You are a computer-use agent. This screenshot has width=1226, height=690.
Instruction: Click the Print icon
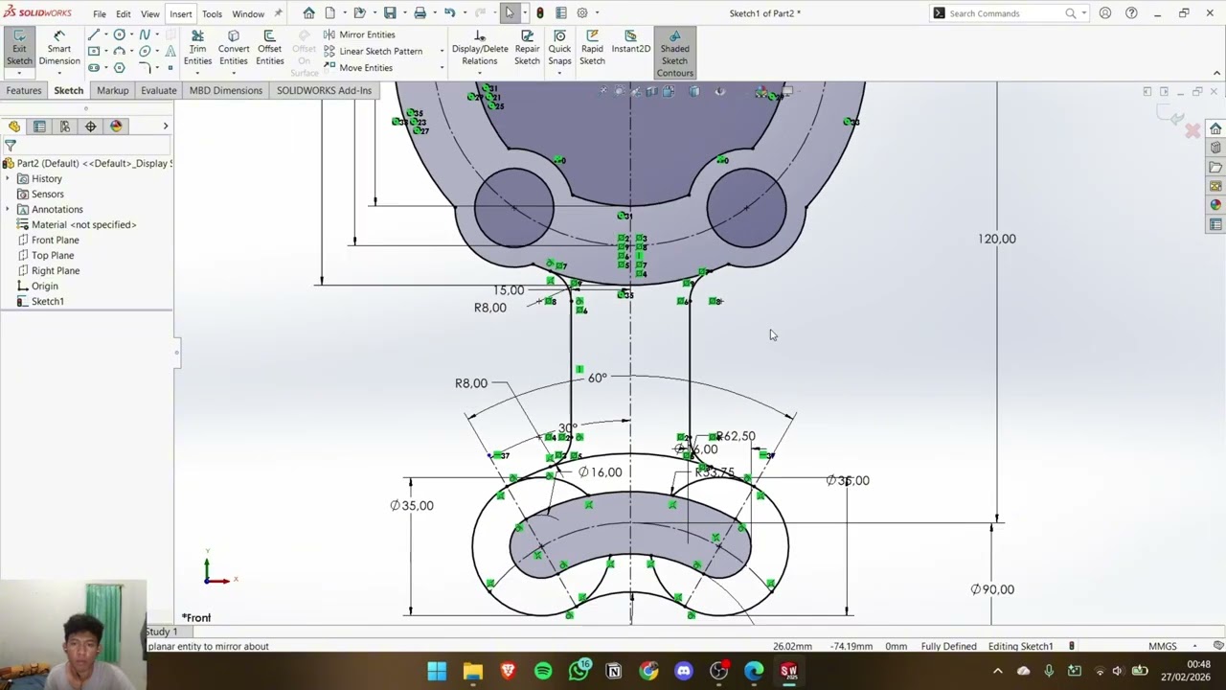[420, 13]
